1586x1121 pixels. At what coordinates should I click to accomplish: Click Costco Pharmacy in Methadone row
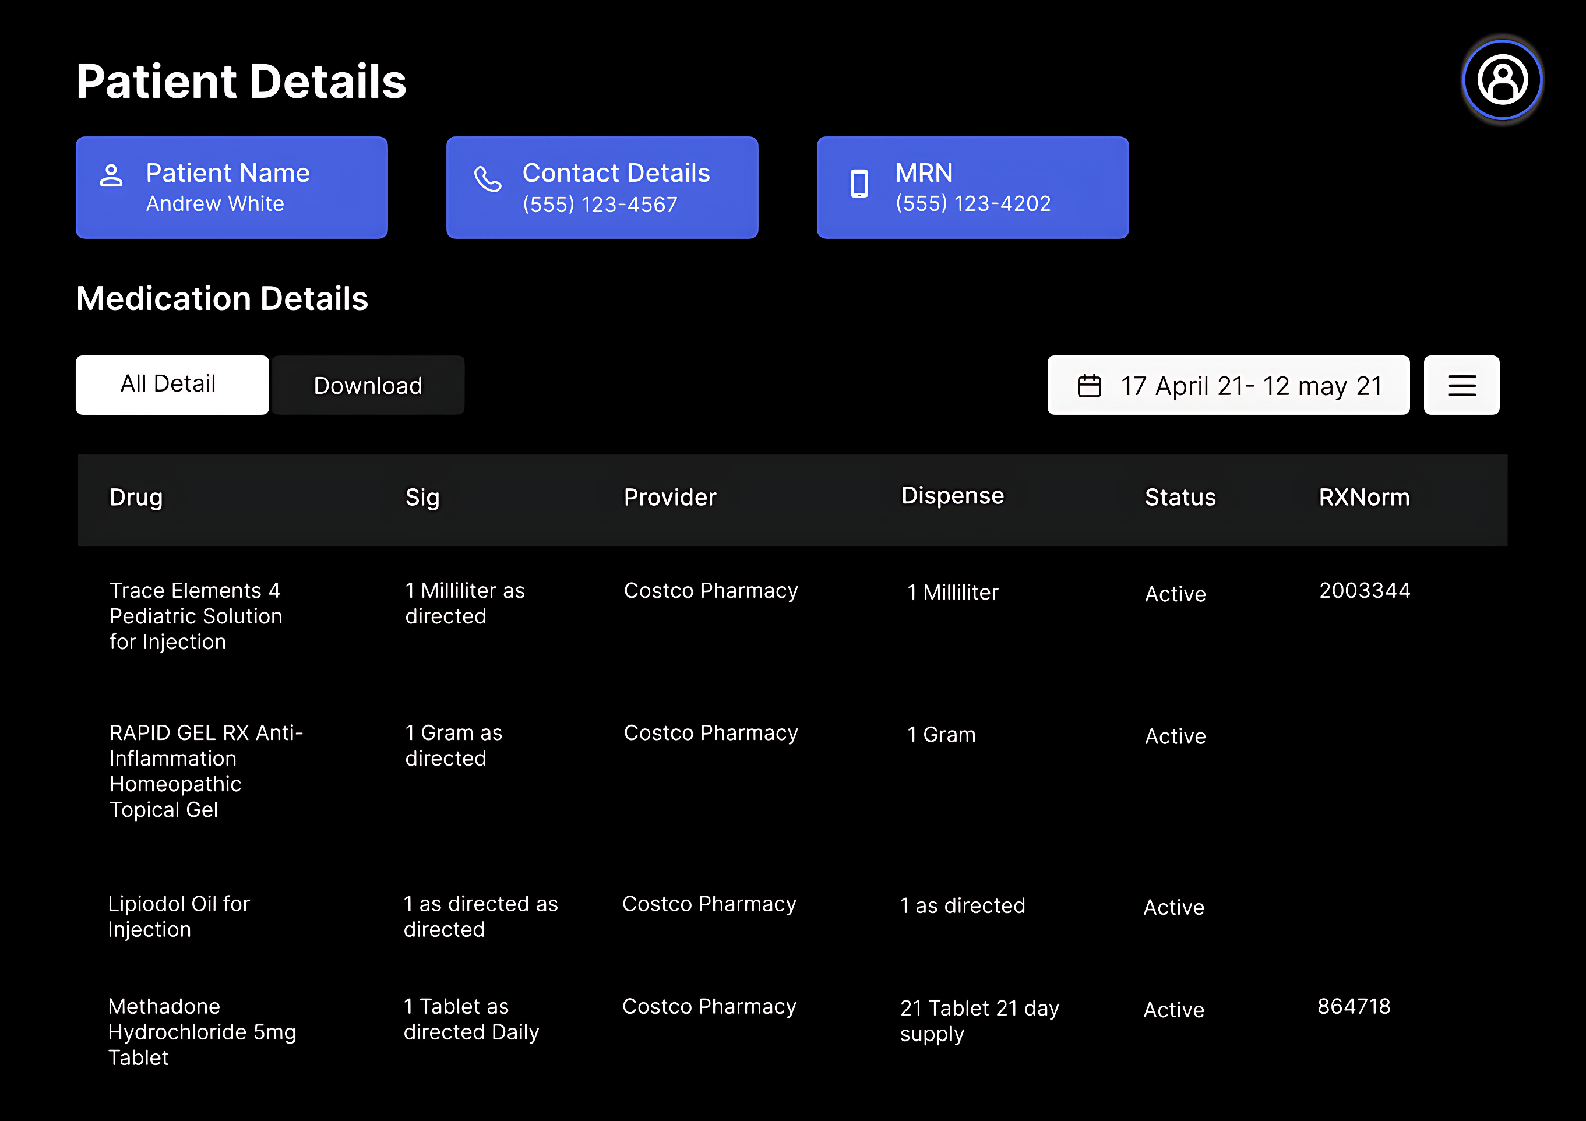pos(709,1006)
